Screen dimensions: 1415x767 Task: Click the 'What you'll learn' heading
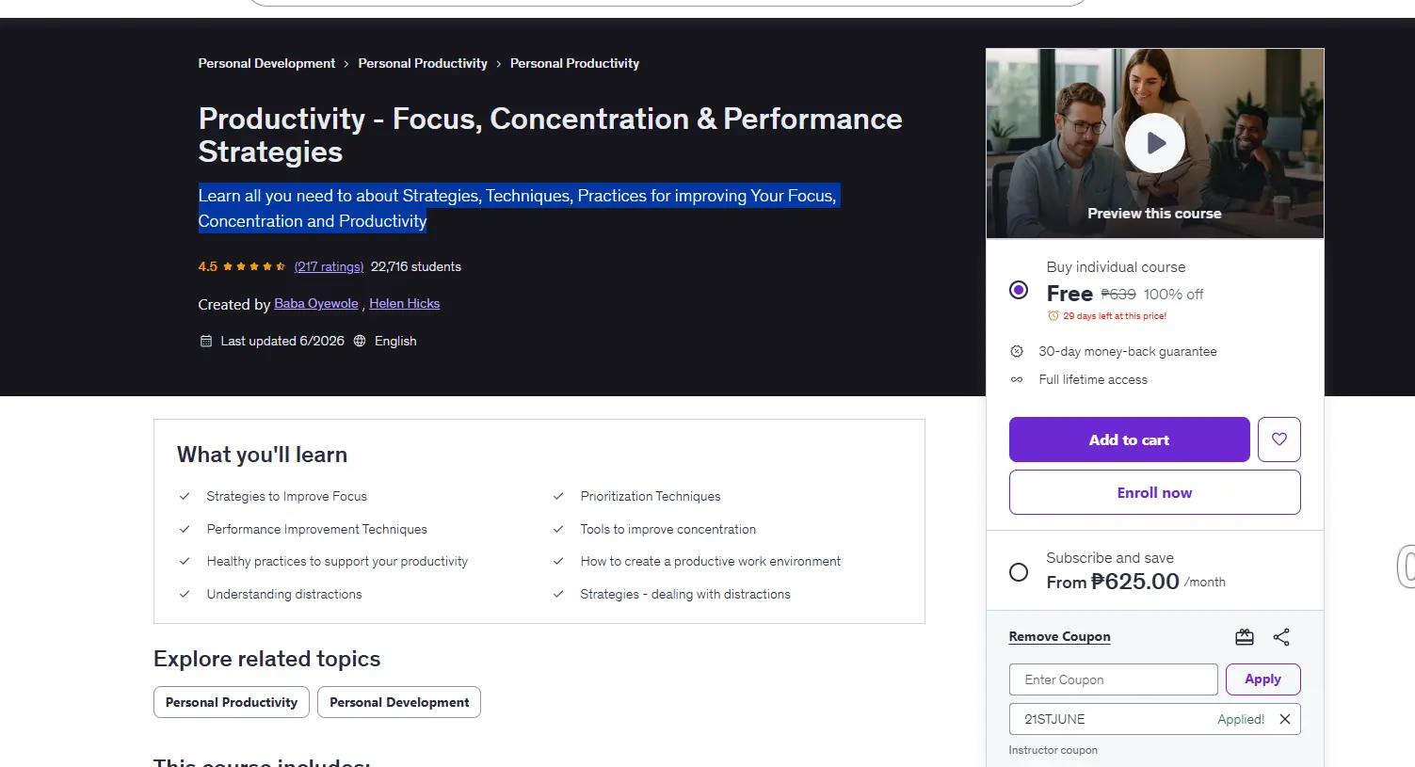tap(262, 455)
